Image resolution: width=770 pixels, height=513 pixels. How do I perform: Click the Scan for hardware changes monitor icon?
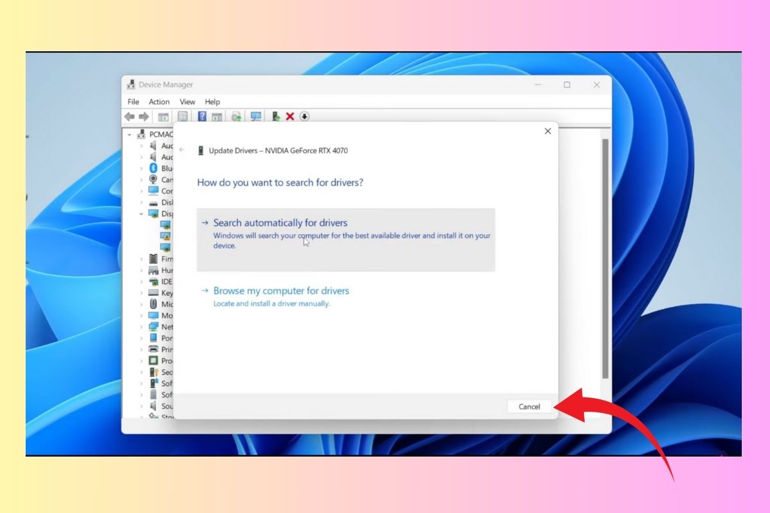[x=256, y=116]
